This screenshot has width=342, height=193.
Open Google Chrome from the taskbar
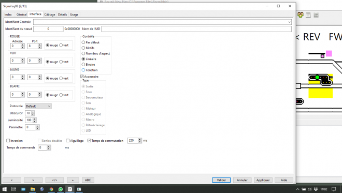[51, 189]
